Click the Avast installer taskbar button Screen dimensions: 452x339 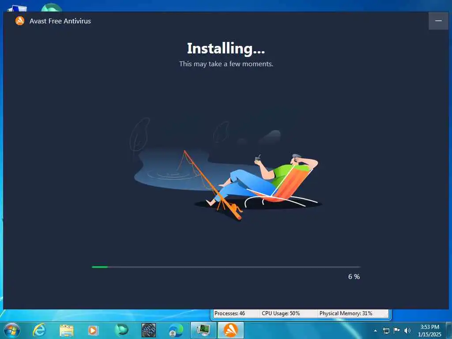click(x=230, y=330)
